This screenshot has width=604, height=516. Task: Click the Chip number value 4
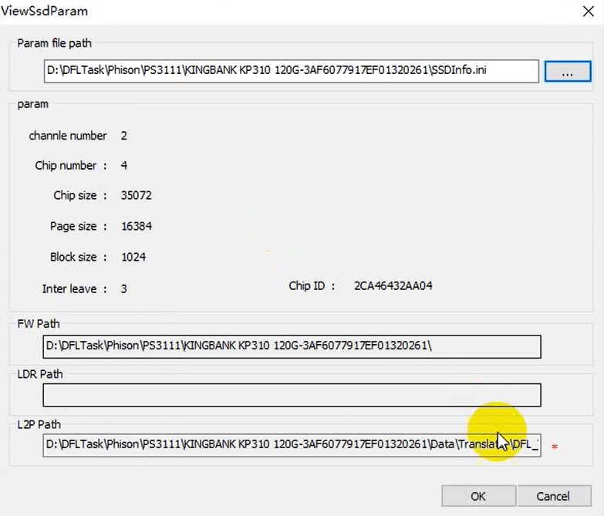point(124,166)
